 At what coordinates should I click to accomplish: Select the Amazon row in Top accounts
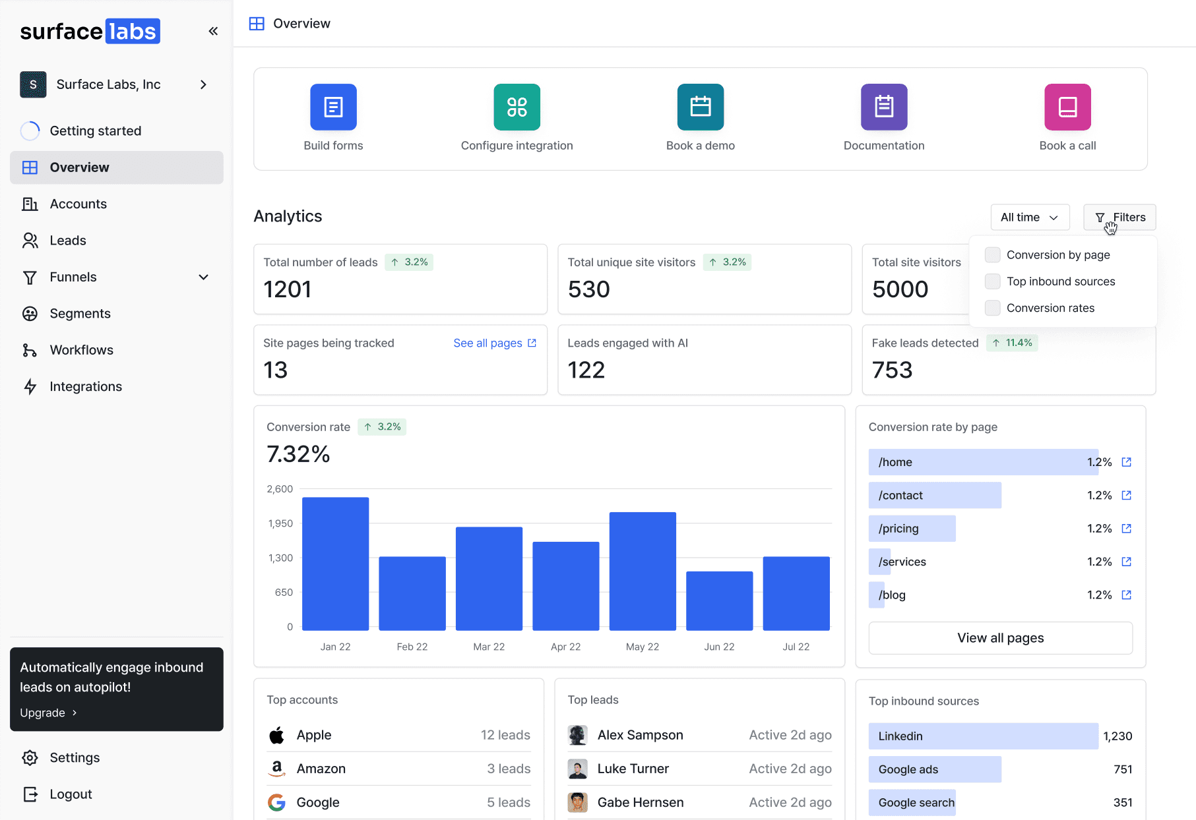point(398,769)
